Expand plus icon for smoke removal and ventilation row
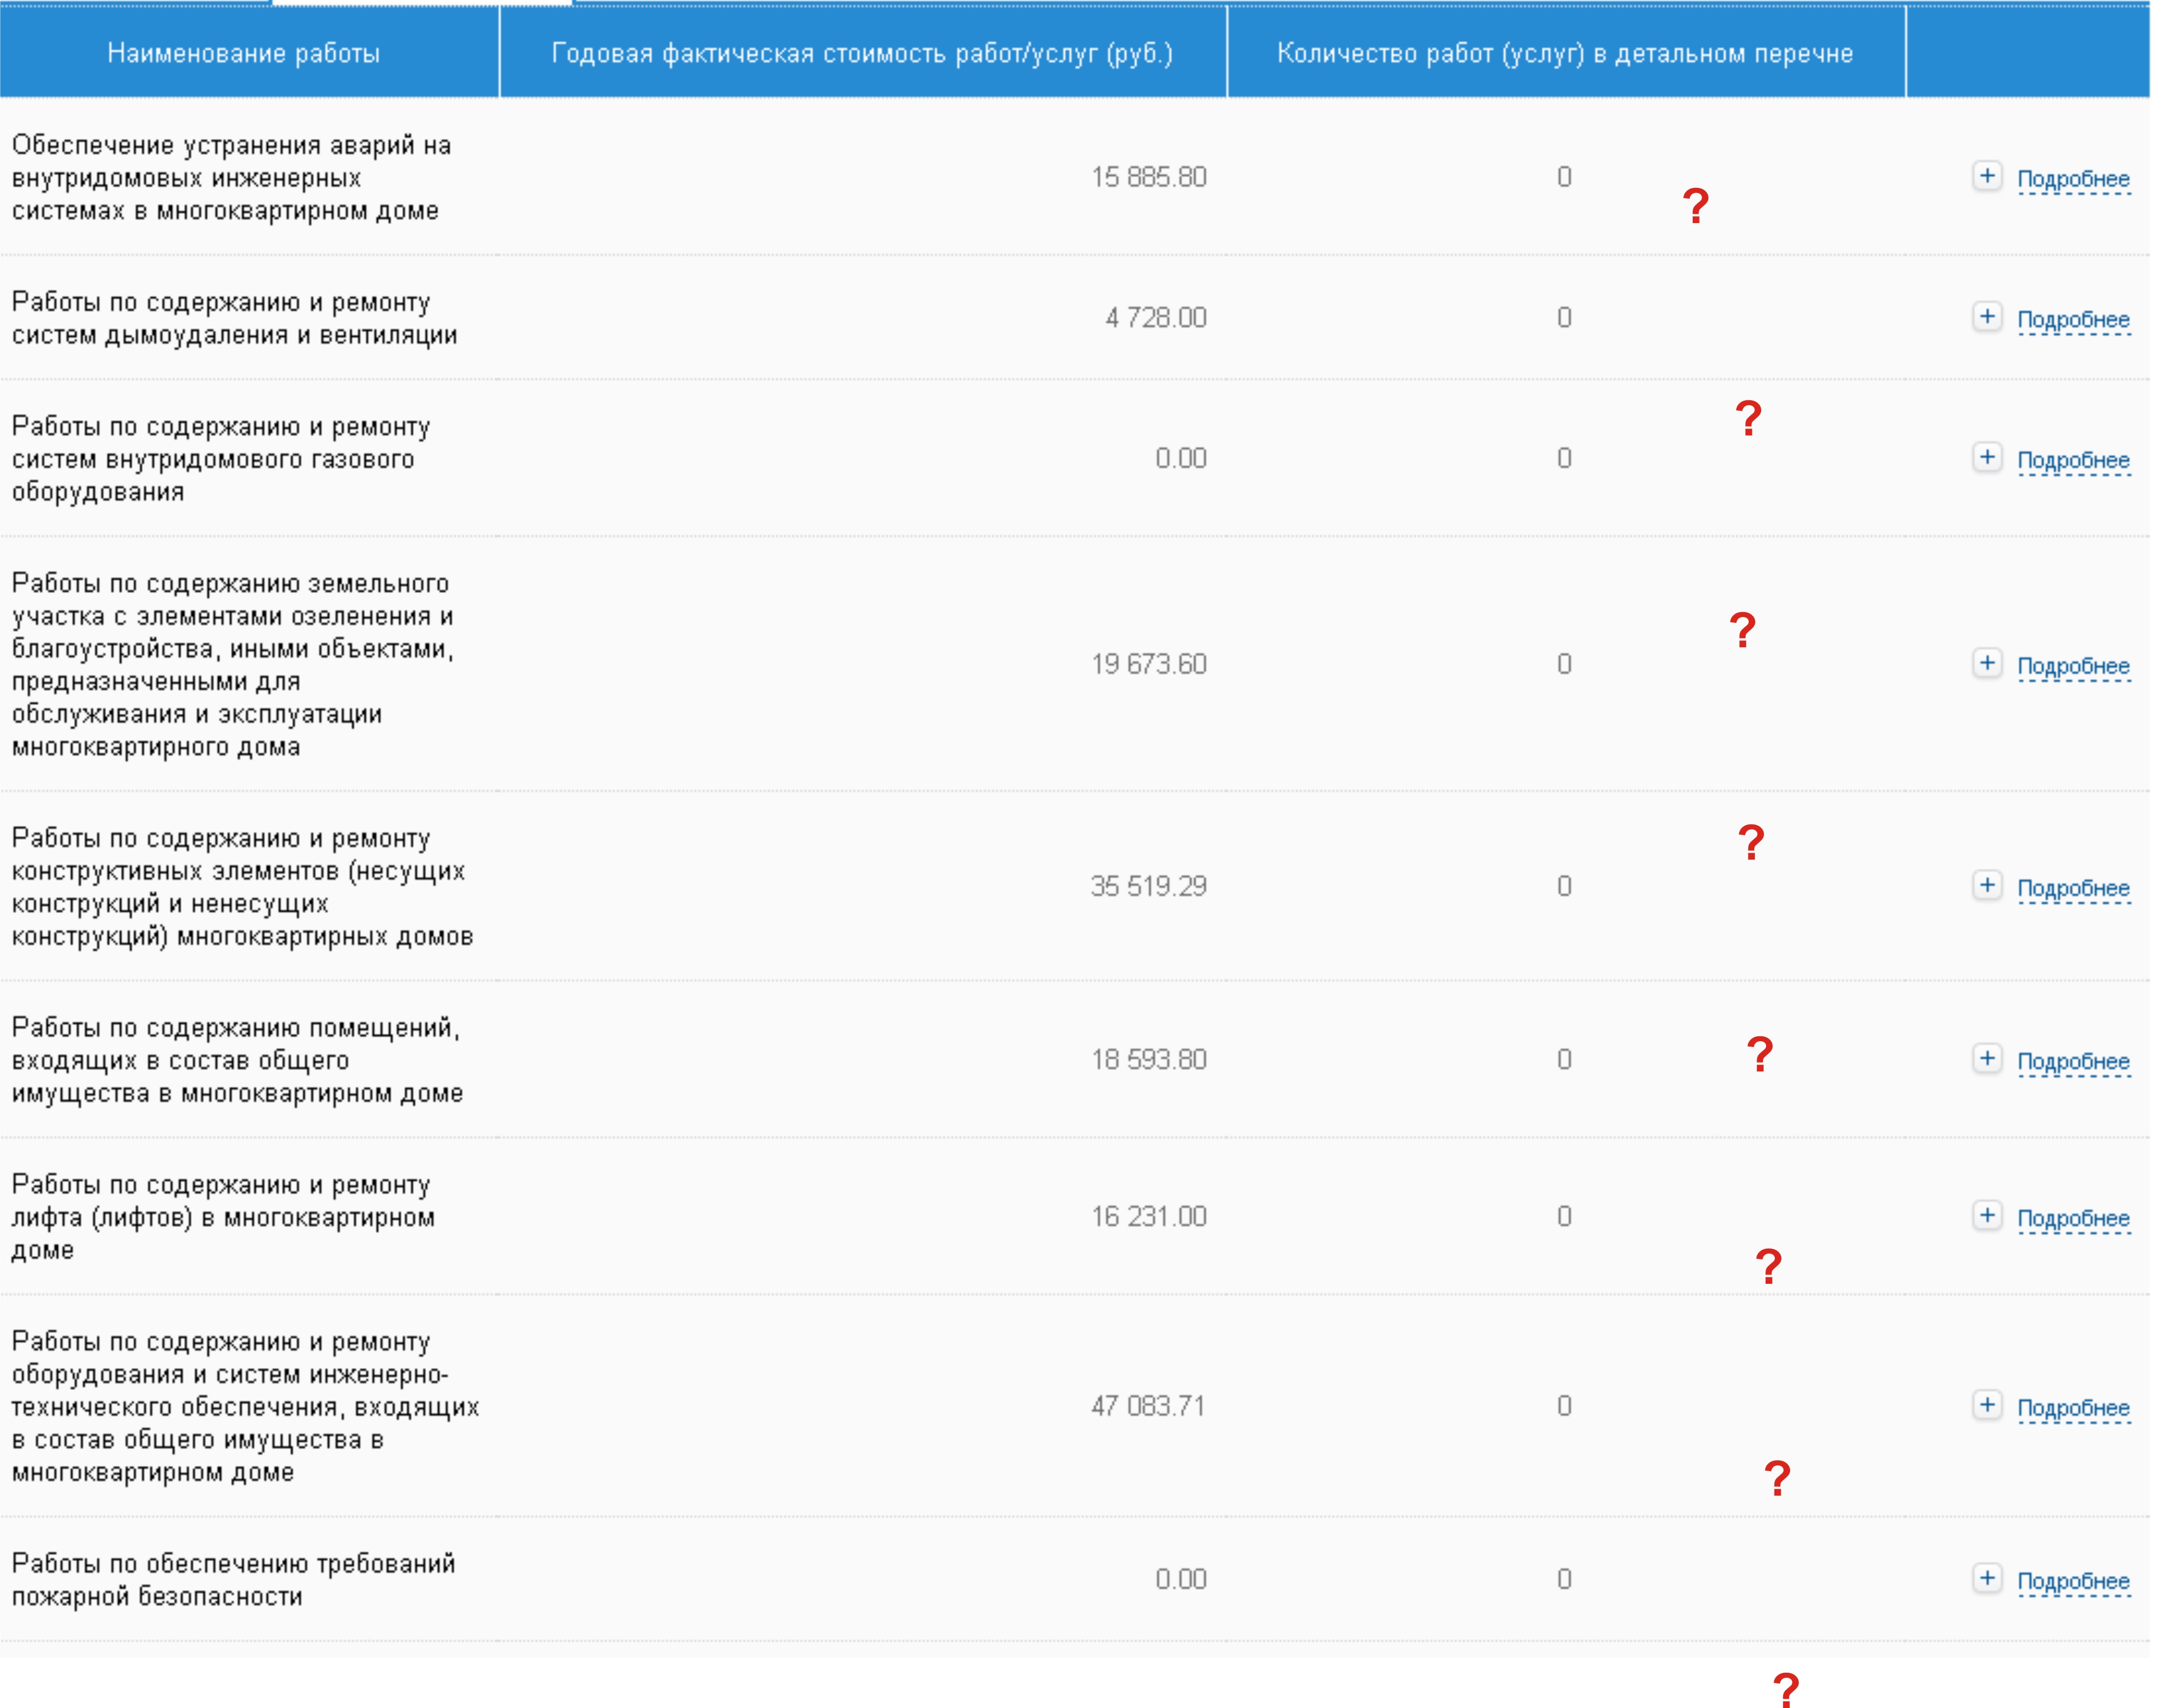Screen dimensions: 2178x1708 coord(1986,317)
